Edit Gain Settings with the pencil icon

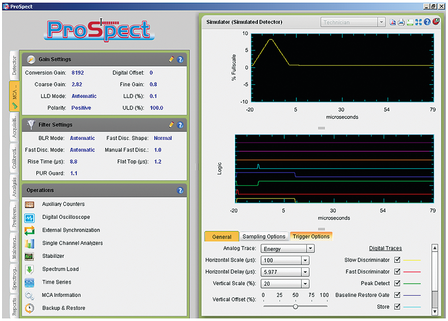pyautogui.click(x=171, y=59)
